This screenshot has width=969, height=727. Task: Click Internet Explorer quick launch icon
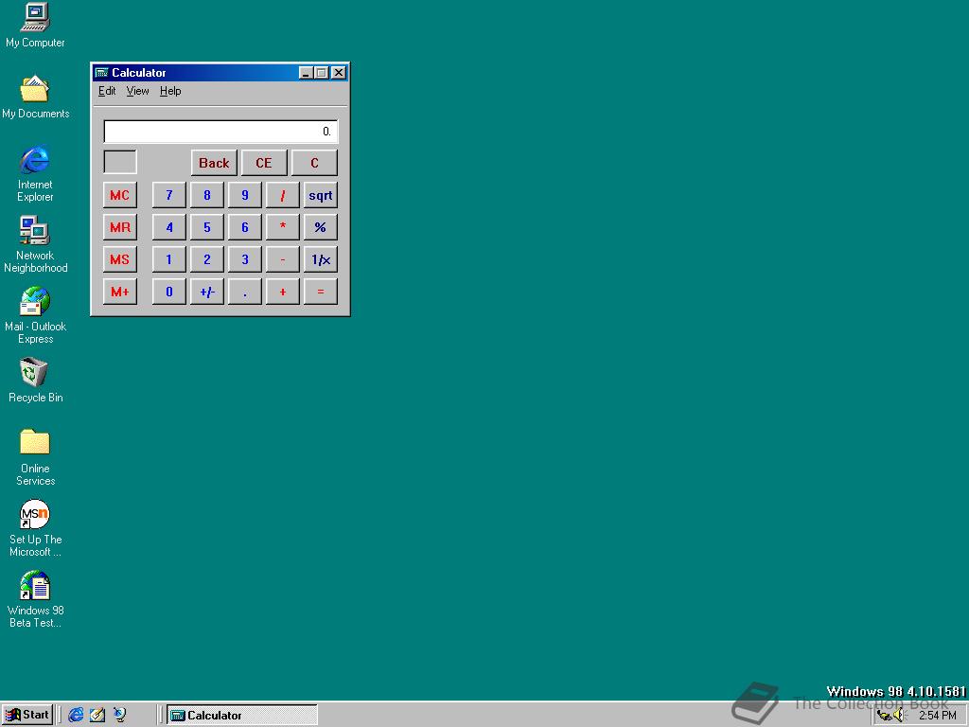coord(76,715)
